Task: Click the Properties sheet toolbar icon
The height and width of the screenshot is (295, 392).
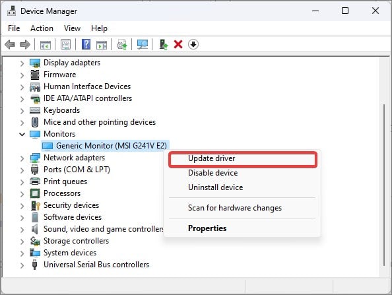Action: [x=65, y=44]
